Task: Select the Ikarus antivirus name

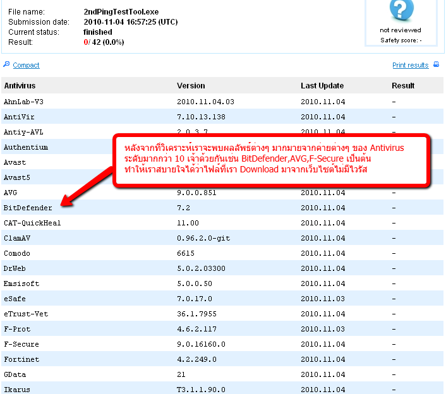Action: click(x=17, y=390)
